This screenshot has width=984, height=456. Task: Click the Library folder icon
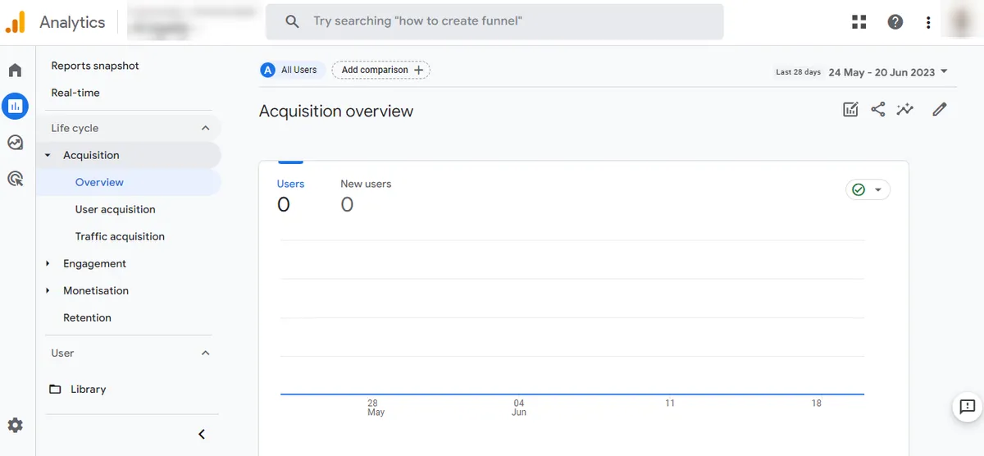coord(55,389)
